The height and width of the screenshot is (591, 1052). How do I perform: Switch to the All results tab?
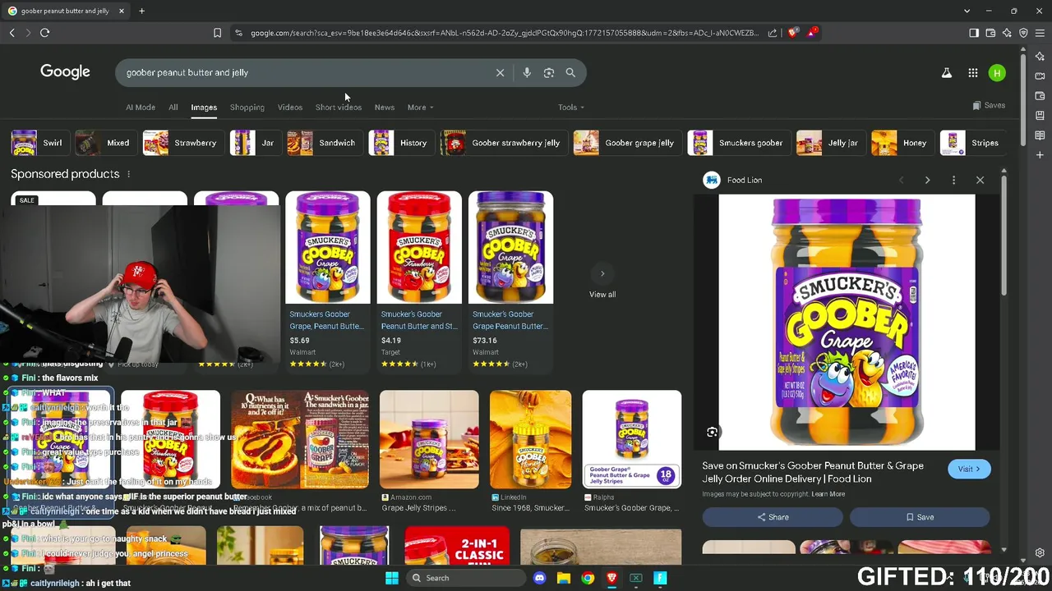[x=173, y=108]
